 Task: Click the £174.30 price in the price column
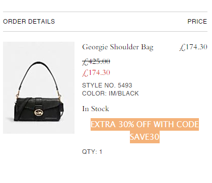click(193, 47)
